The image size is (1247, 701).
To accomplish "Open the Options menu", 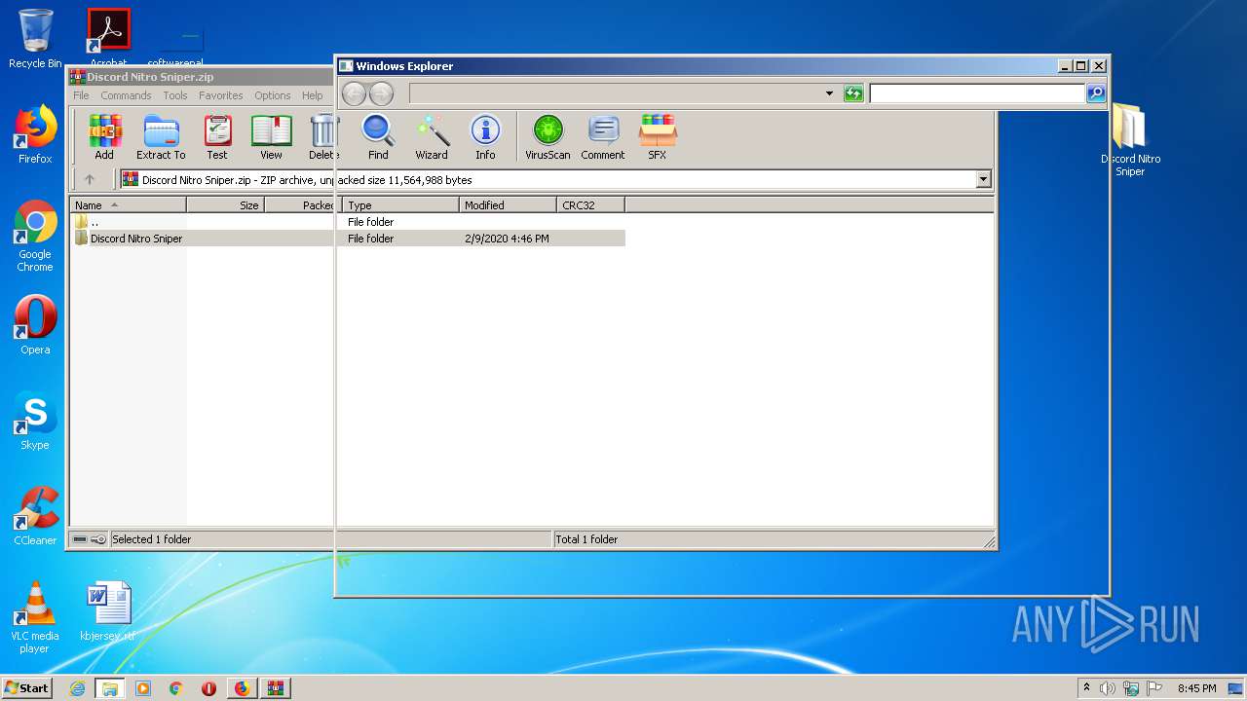I will [273, 95].
